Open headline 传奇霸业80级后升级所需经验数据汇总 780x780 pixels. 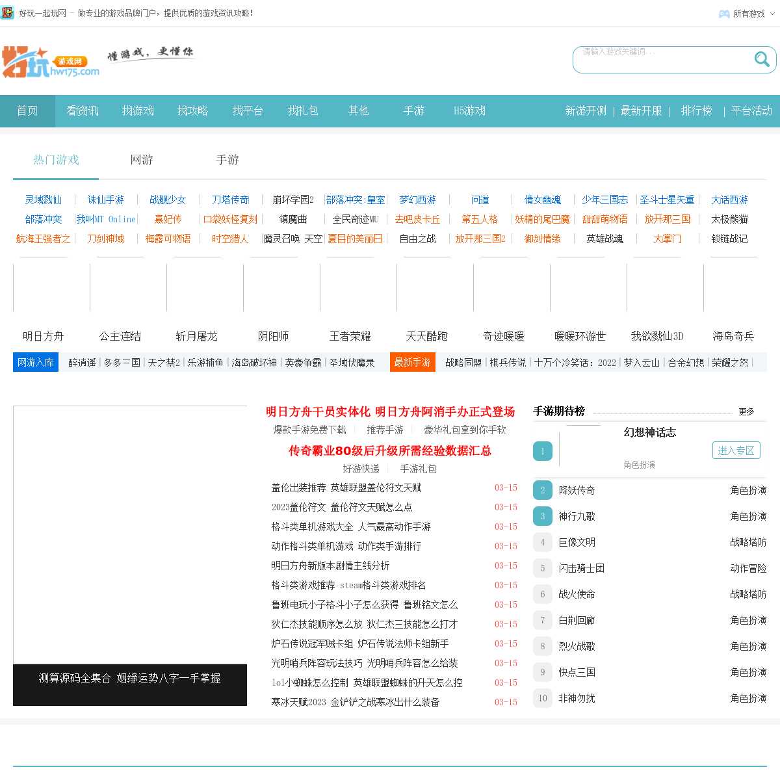(x=390, y=450)
